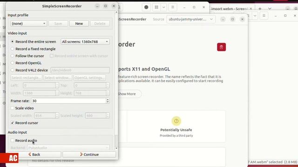The image size is (298, 167).
Task: Select the import webm - Screen tab
Action: 230,9
